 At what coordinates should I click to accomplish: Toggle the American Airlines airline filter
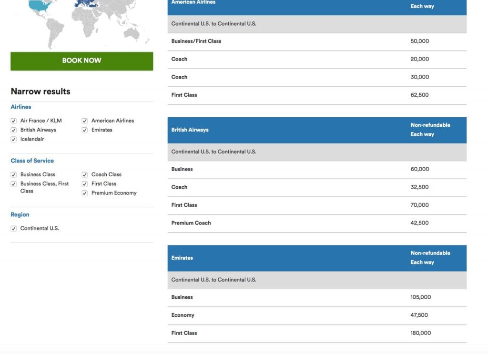pos(85,121)
